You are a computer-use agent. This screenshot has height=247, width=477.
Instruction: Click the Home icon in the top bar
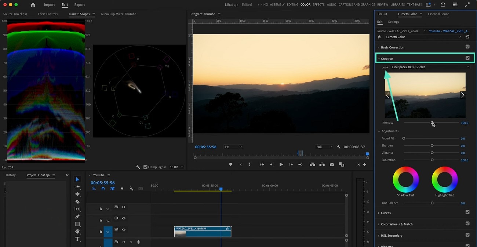point(33,5)
